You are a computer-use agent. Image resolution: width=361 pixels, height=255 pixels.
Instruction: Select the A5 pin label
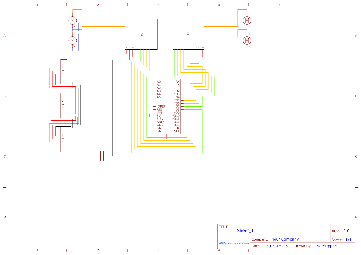(159, 97)
